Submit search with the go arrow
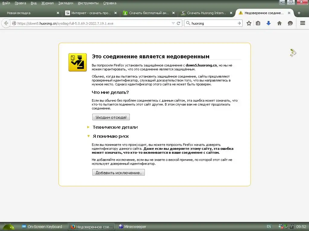 [x=239, y=23]
